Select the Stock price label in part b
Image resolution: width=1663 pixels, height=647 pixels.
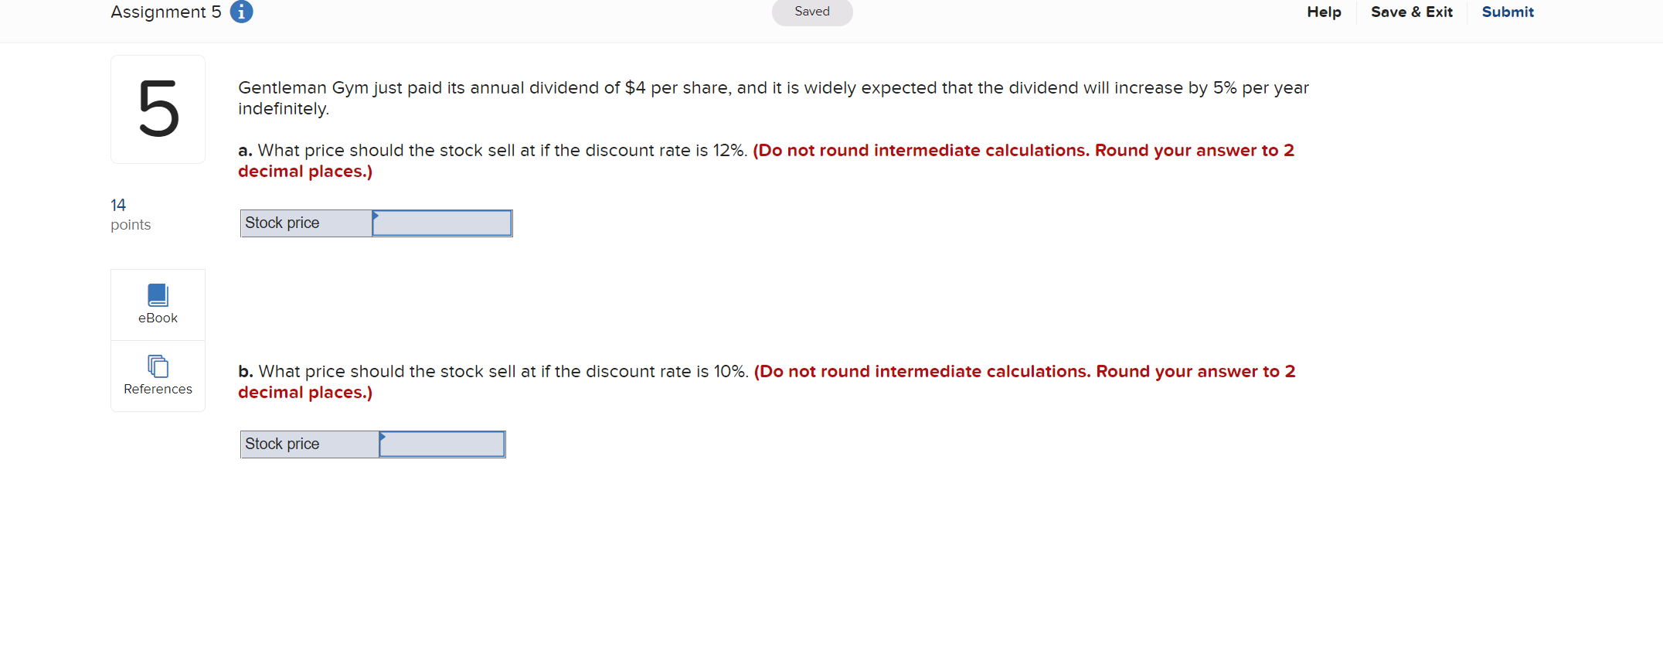282,444
